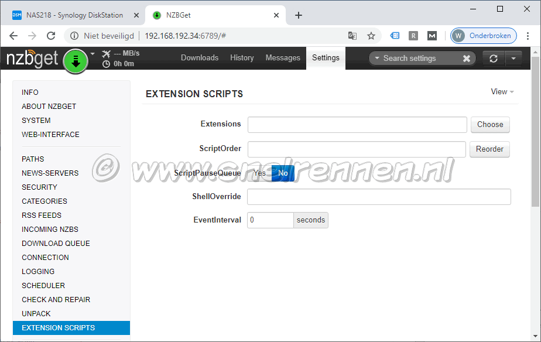Open UNPACK settings section
The image size is (541, 342).
(x=36, y=314)
